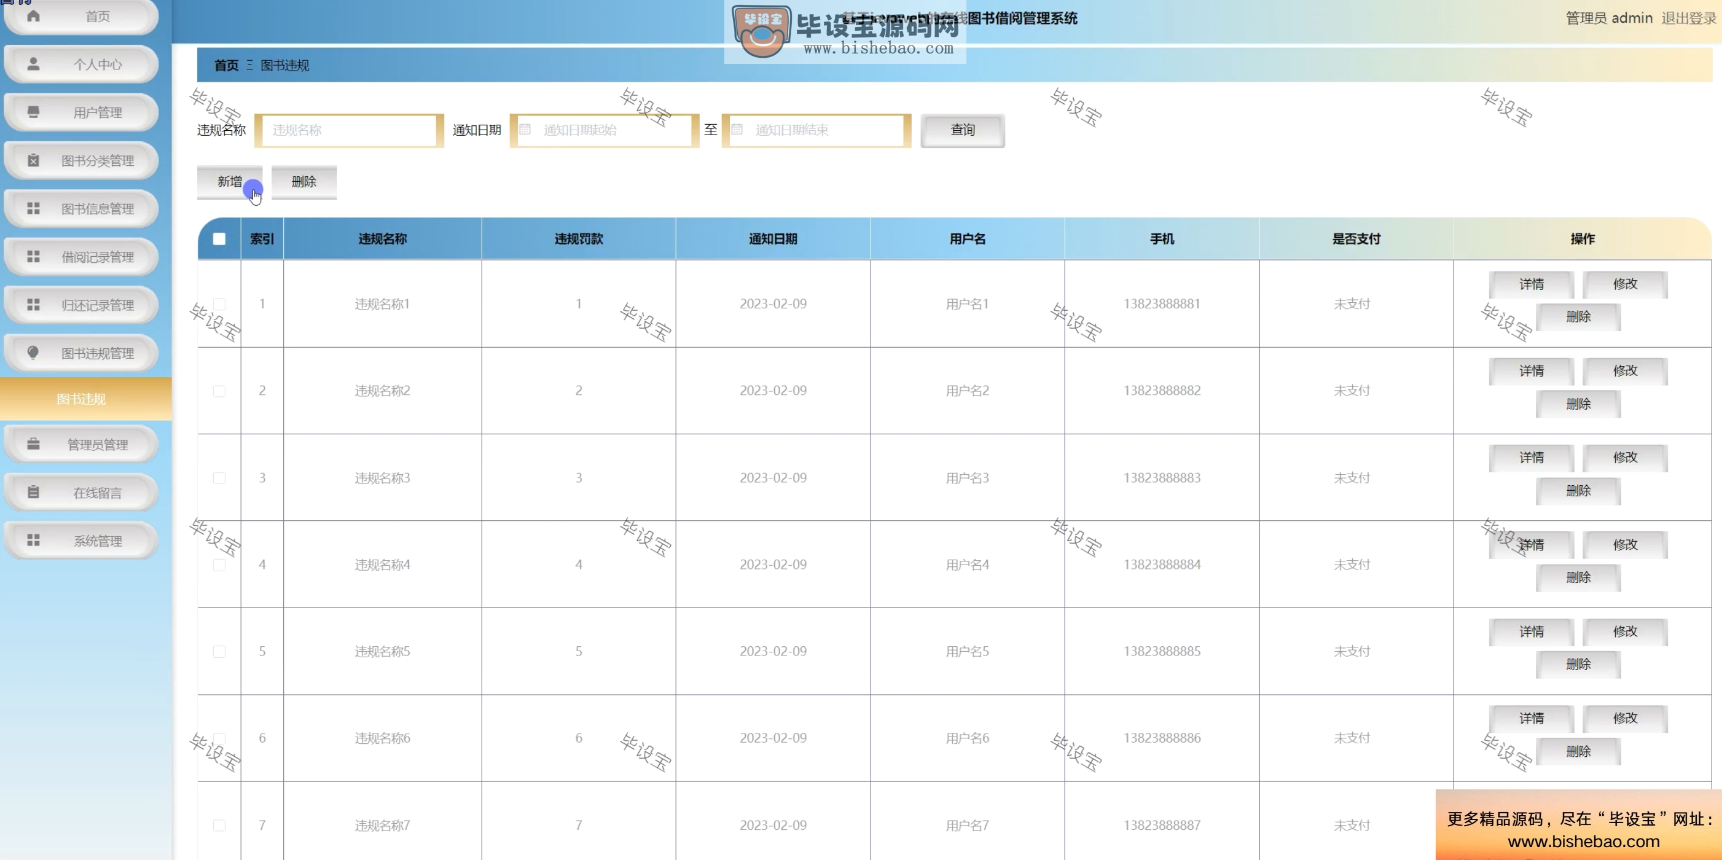Check the checkbox for row 违规名称2
1722x860 pixels.
pos(219,390)
